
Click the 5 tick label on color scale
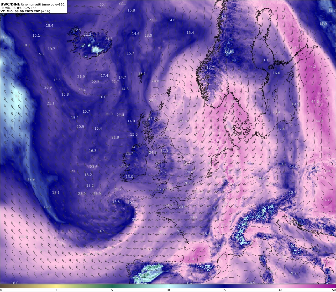112,290
